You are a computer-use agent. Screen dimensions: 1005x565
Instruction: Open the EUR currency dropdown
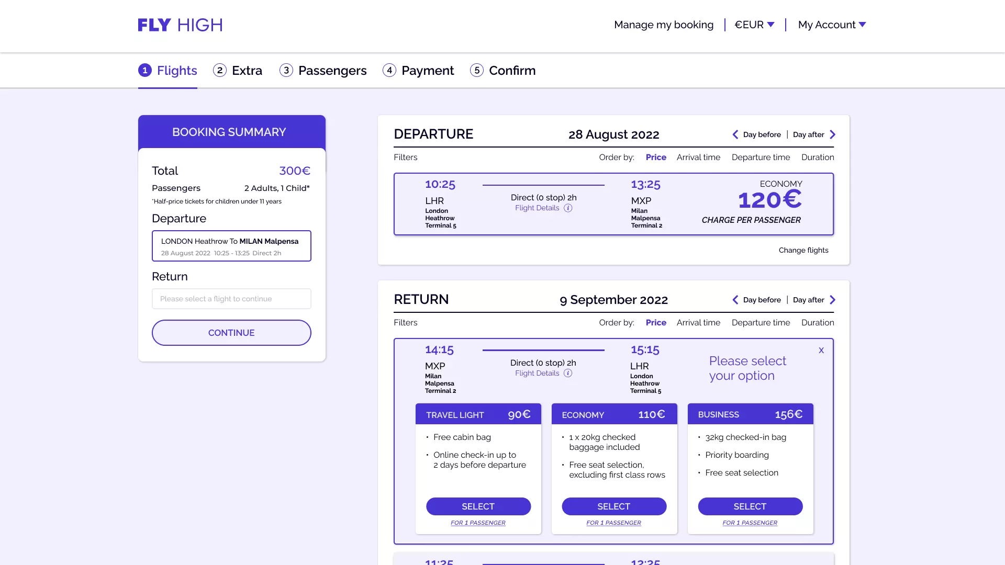[754, 25]
